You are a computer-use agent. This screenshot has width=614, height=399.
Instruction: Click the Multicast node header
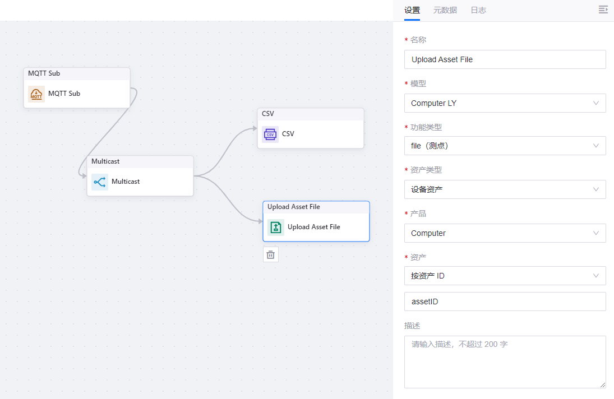140,162
